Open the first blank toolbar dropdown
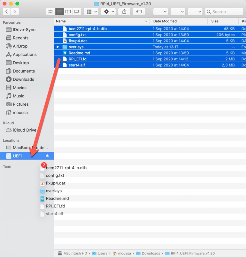Image resolution: width=246 pixels, height=258 pixels. tap(161, 12)
